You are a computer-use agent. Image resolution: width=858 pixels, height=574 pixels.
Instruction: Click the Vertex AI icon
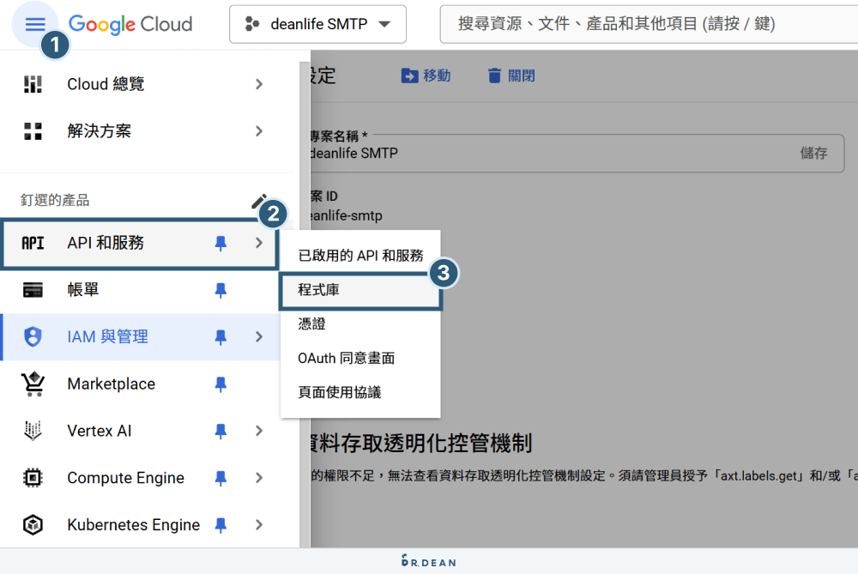(33, 431)
